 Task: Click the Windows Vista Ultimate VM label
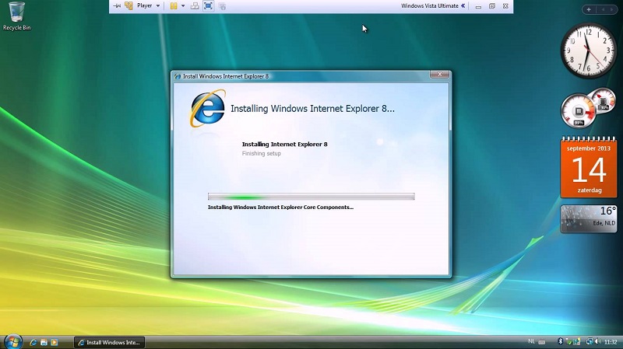430,6
